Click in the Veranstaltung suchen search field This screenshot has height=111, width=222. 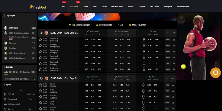[x=19, y=79]
